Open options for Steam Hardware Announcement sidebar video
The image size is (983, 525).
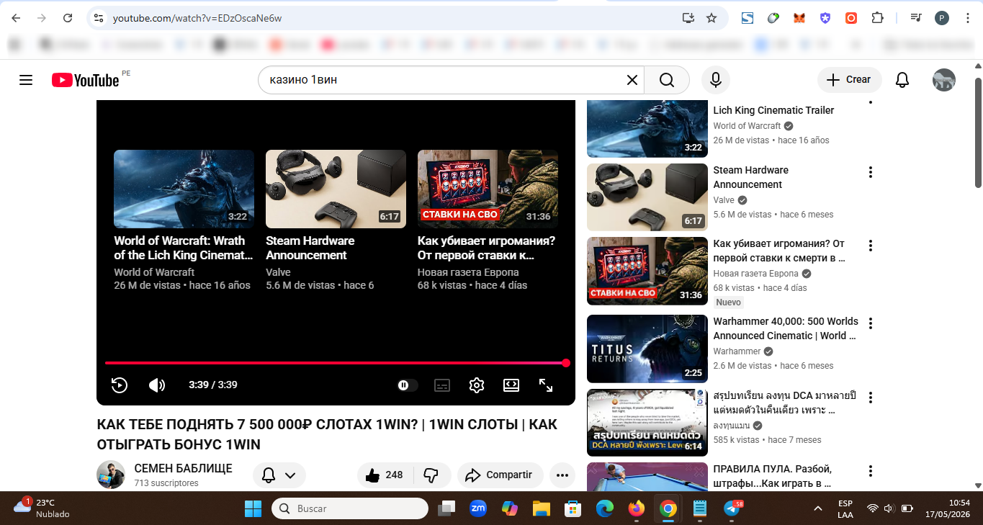tap(871, 172)
